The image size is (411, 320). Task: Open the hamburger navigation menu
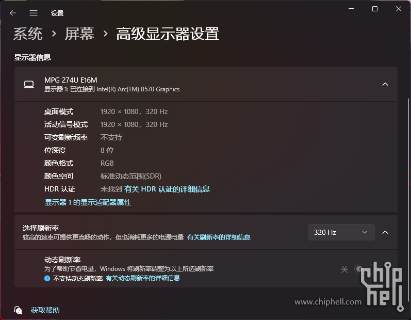[x=34, y=13]
